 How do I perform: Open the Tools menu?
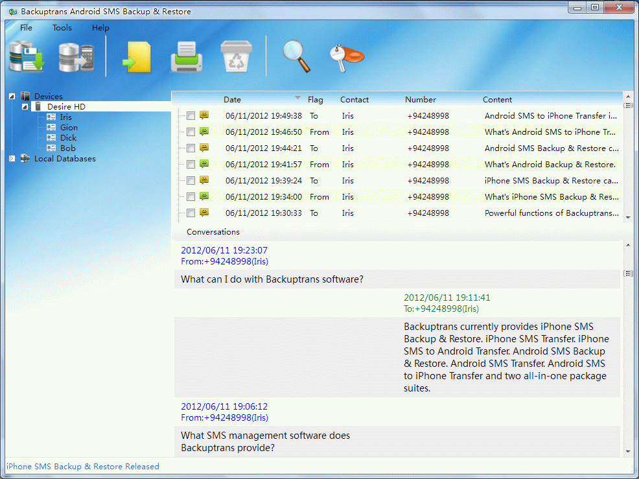[62, 28]
